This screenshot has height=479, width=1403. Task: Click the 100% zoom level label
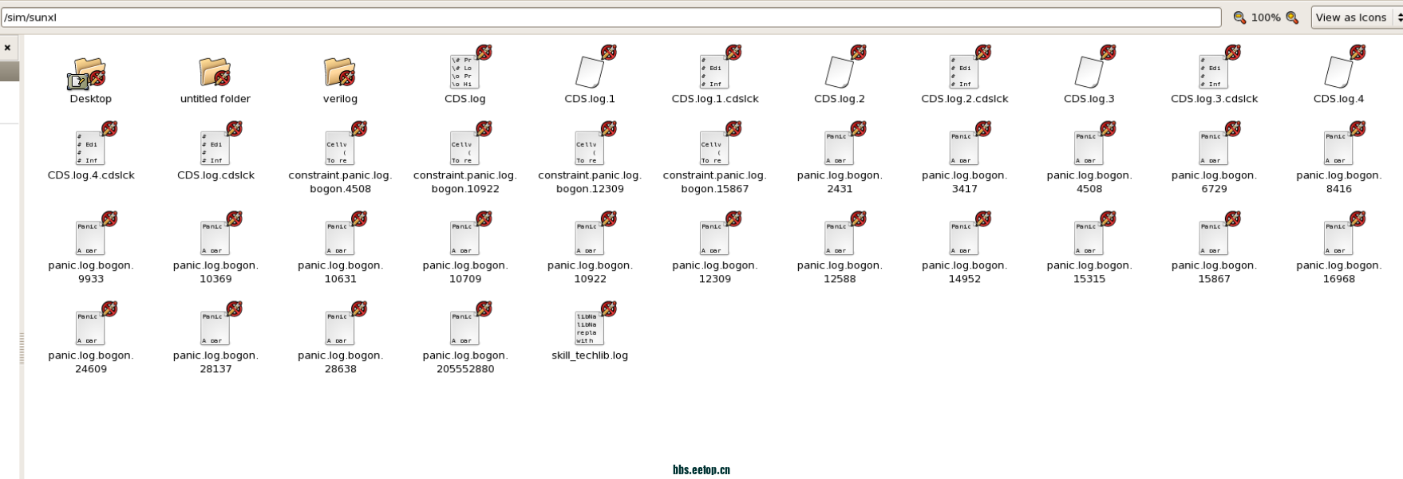[x=1266, y=18]
